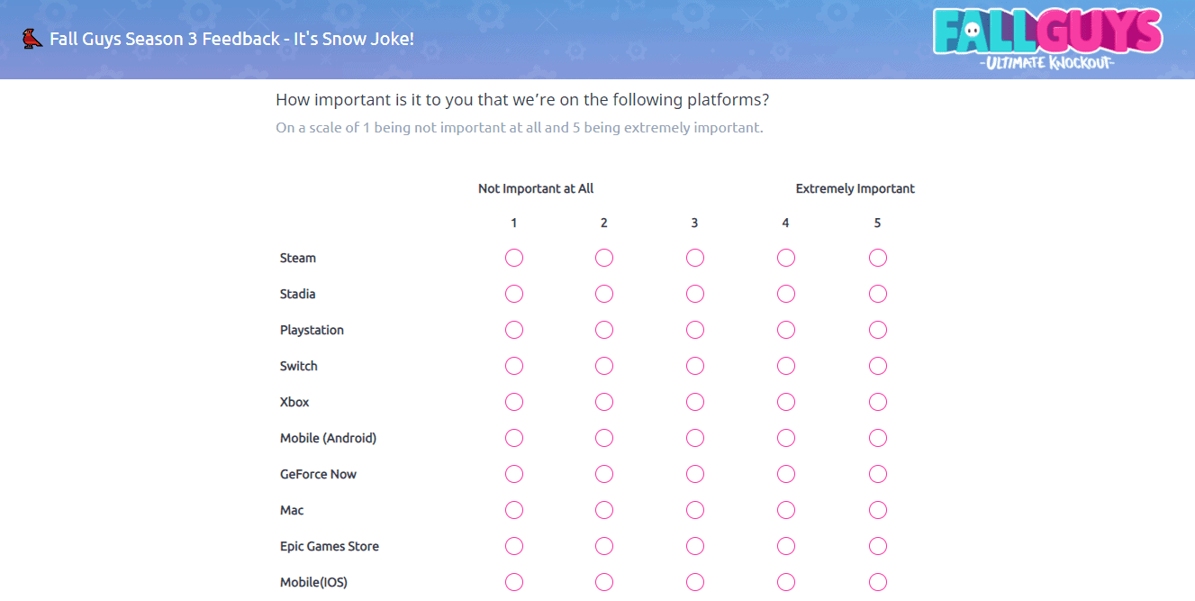
Task: Click the survey title in header
Action: tap(231, 40)
